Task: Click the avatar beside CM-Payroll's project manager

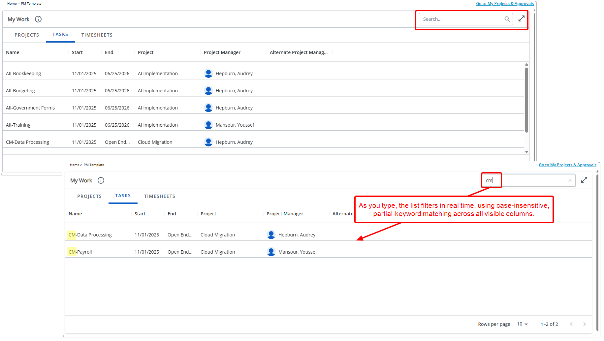Action: click(x=271, y=252)
